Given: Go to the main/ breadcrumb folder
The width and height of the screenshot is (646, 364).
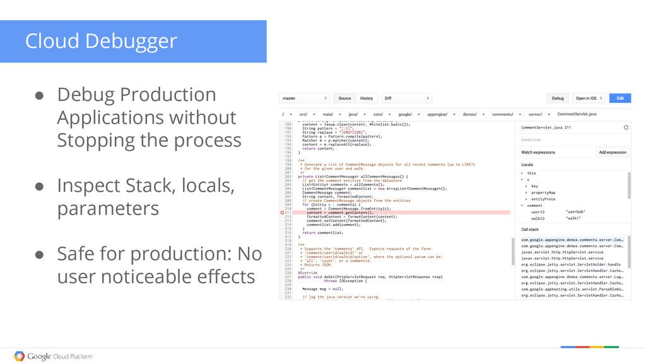Looking at the screenshot, I should (328, 114).
